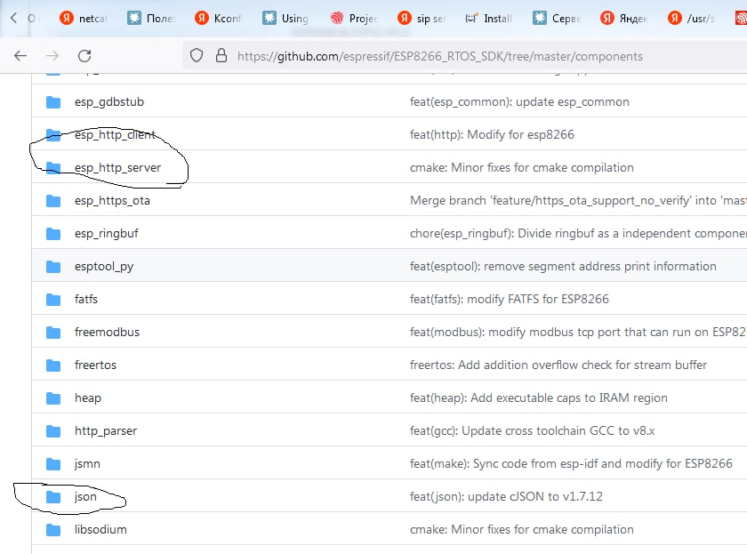This screenshot has height=554, width=747.
Task: Switch to the netcat browser tab
Action: tap(84, 18)
